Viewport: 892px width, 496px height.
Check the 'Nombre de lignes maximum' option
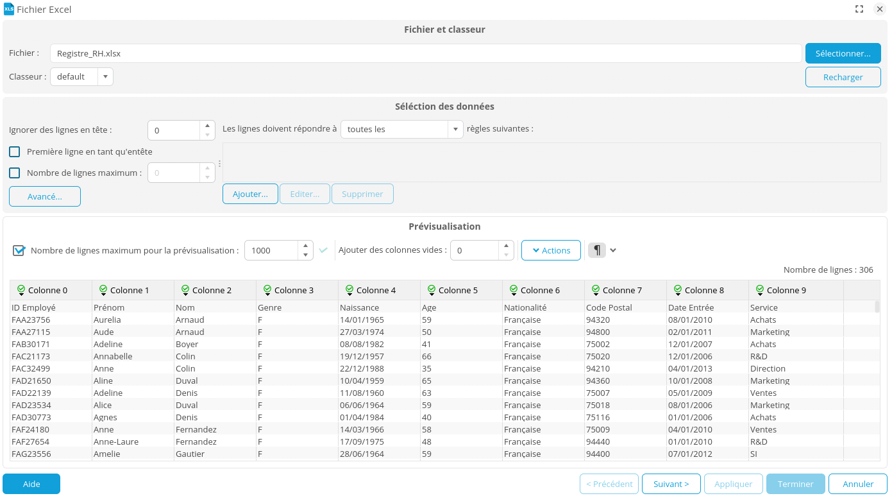coord(15,173)
